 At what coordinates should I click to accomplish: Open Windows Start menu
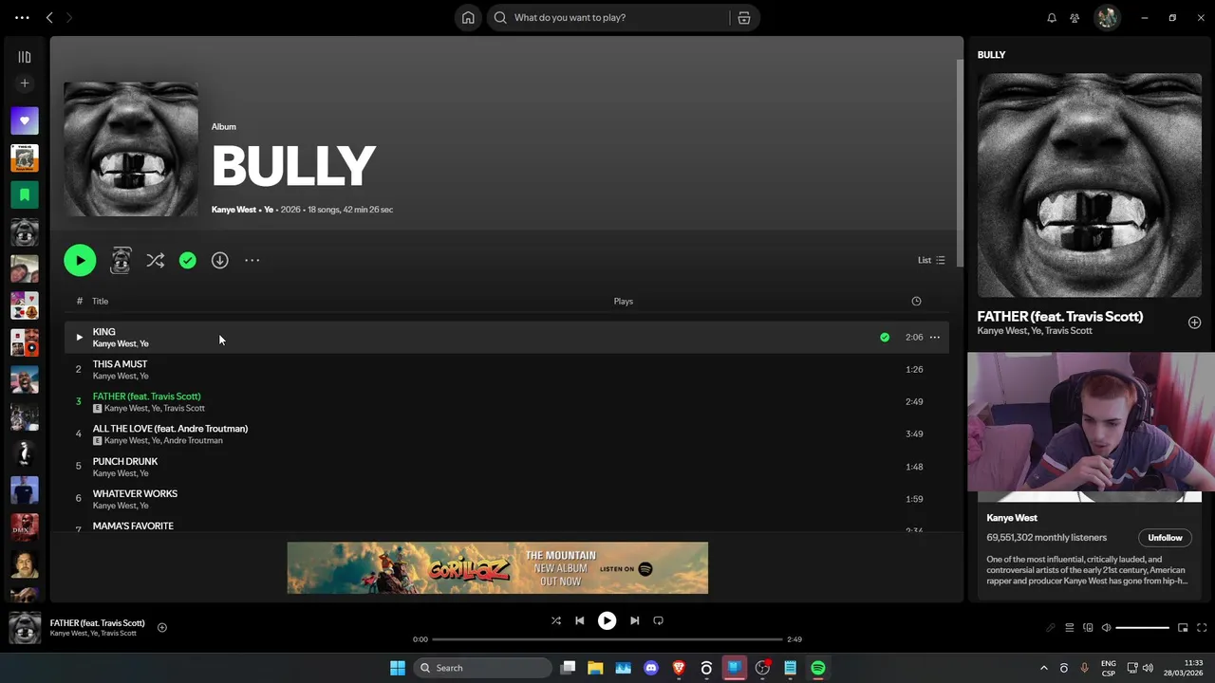coord(398,668)
